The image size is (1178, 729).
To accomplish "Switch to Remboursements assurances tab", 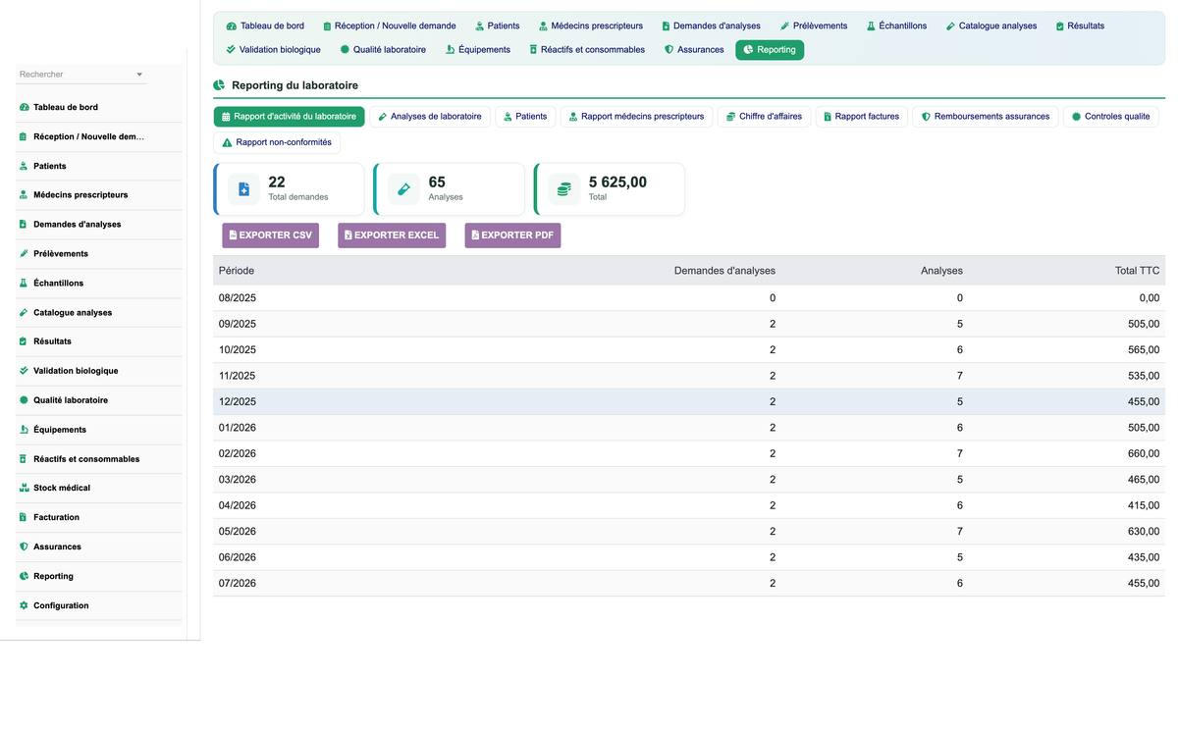I will tap(986, 116).
